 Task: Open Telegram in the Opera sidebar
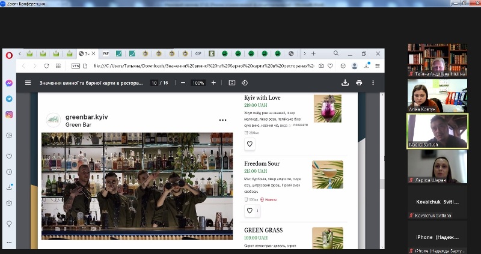pos(9,98)
